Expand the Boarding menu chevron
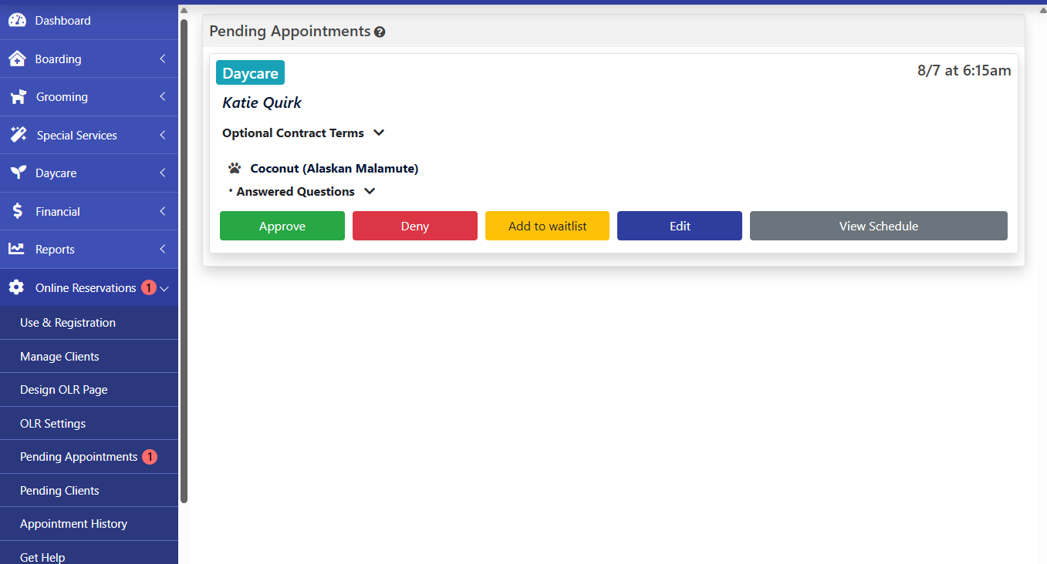The image size is (1047, 564). (x=163, y=59)
